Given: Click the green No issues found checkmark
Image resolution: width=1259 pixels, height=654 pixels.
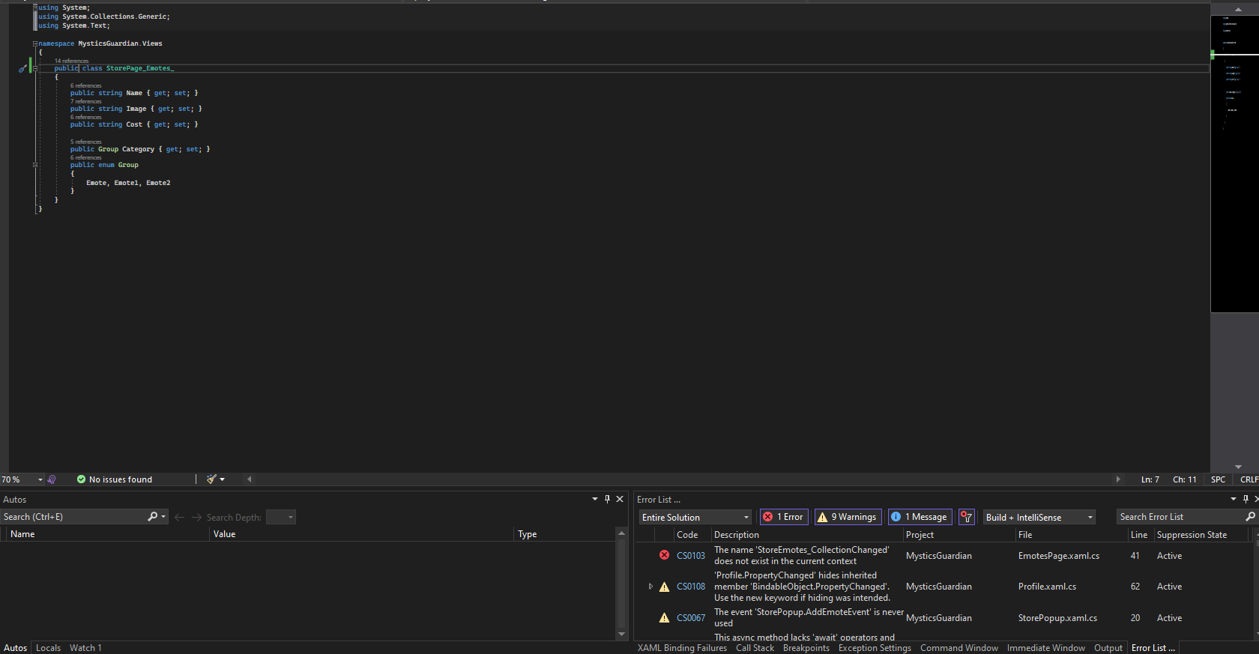Looking at the screenshot, I should (81, 479).
